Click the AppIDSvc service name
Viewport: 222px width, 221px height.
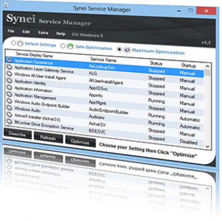(98, 88)
